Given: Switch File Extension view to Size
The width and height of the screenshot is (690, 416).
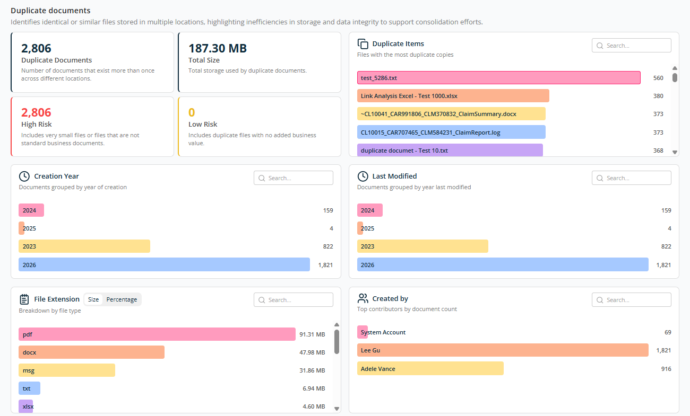Looking at the screenshot, I should (x=93, y=299).
